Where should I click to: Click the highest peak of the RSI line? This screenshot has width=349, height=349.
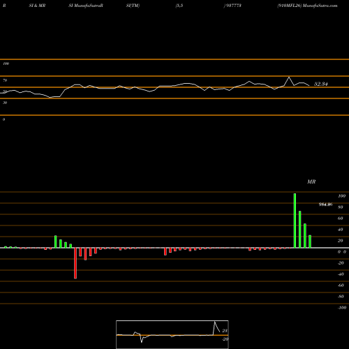coord(289,77)
